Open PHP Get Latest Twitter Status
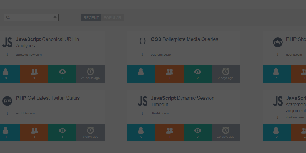The width and height of the screenshot is (306, 153). (x=48, y=98)
